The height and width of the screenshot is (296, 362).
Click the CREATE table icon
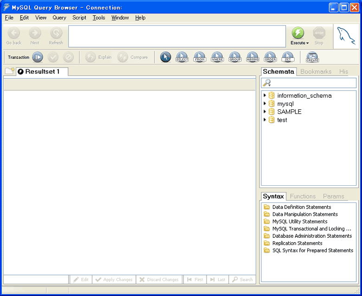(x=312, y=57)
